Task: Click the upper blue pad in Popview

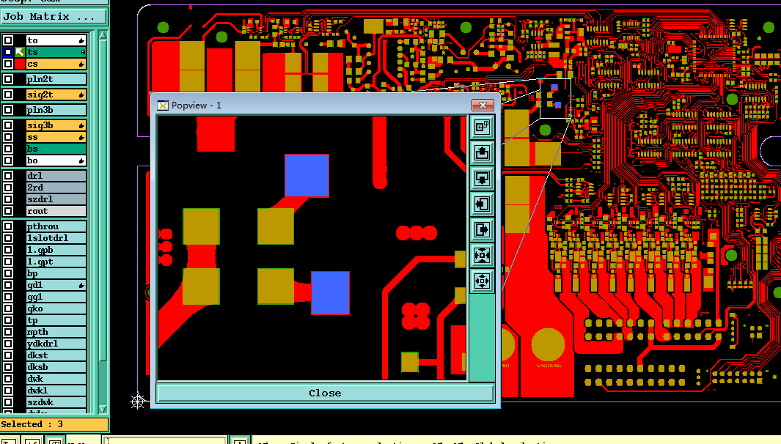Action: (307, 175)
